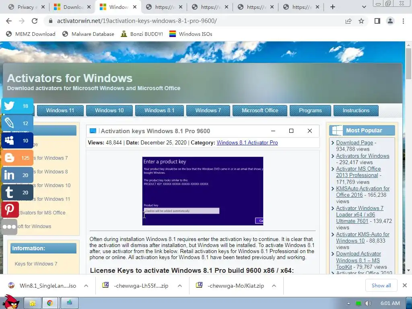Open the Instructions menu item

(x=356, y=110)
